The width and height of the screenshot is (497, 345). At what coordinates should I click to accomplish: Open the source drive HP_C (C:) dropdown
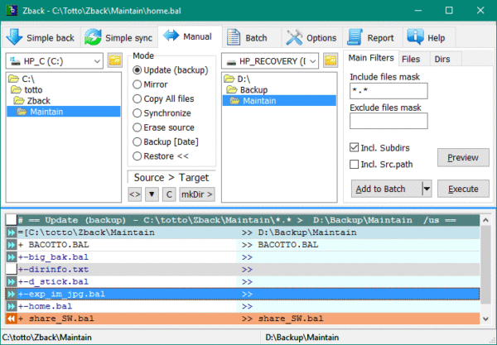[97, 61]
